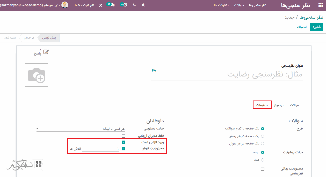
Task: Open the apps grid menu icon
Action: pyautogui.click(x=321, y=5)
